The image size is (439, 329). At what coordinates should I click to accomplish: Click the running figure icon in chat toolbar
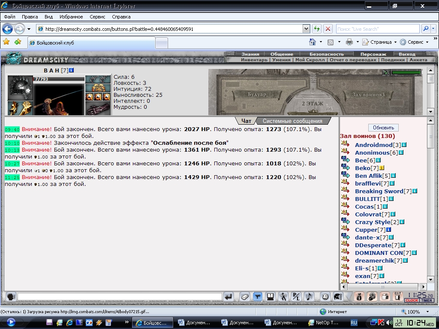283,296
